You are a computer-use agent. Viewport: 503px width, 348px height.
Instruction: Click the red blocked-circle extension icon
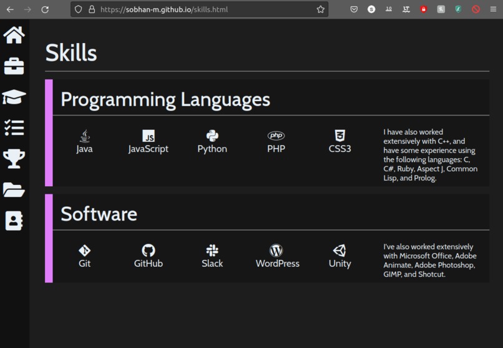[476, 9]
